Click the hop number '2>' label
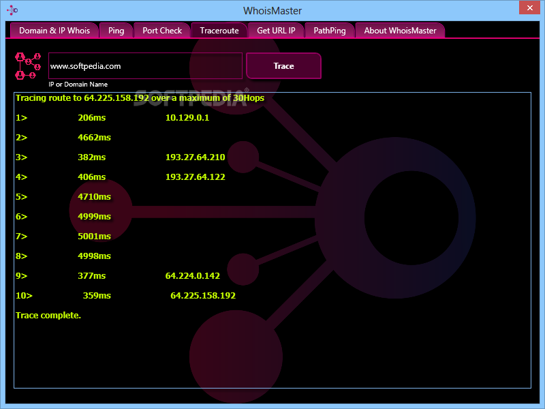The image size is (545, 409). coord(22,138)
